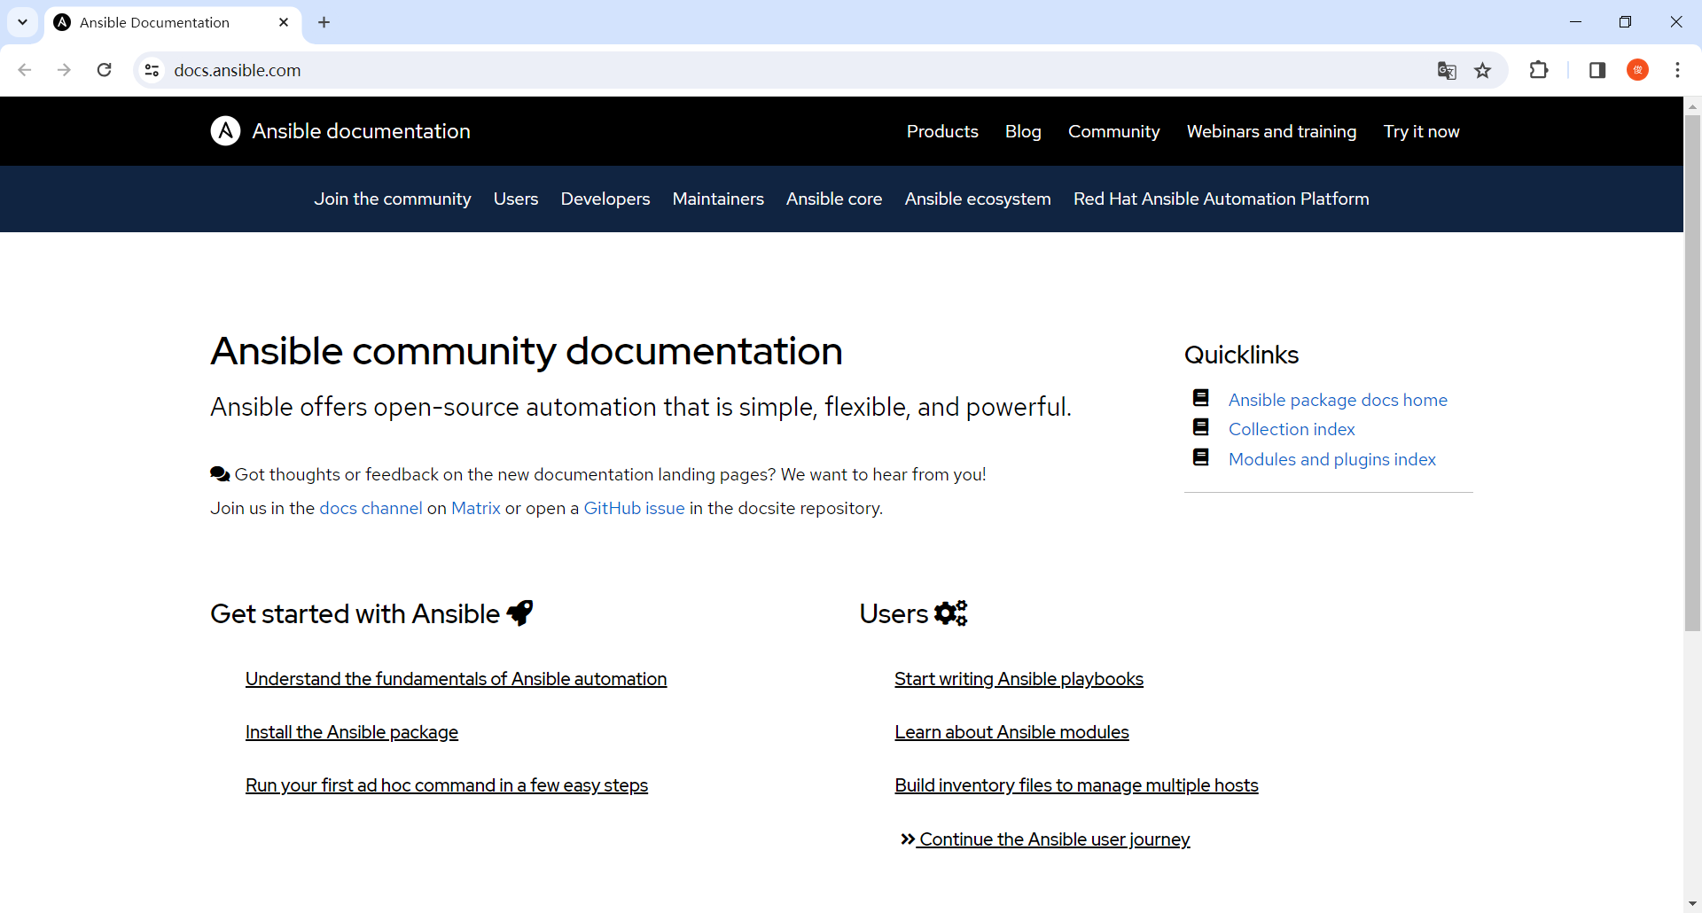1702x913 pixels.
Task: Click book icon beside Collection index
Action: (x=1201, y=427)
